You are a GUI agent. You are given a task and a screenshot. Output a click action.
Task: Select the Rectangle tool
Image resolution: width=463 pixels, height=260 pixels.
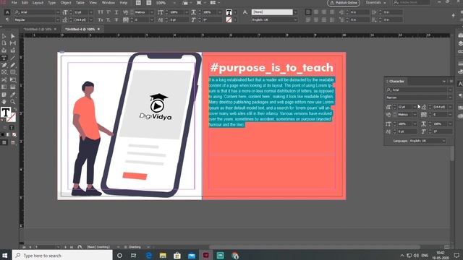pos(13,72)
